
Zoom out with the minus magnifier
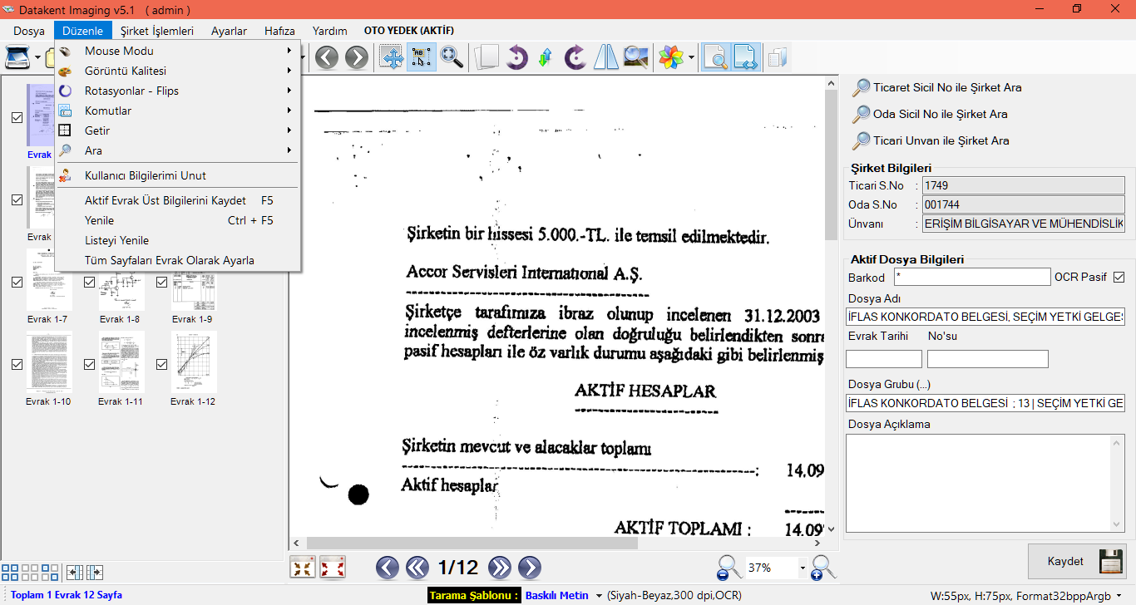(x=729, y=568)
